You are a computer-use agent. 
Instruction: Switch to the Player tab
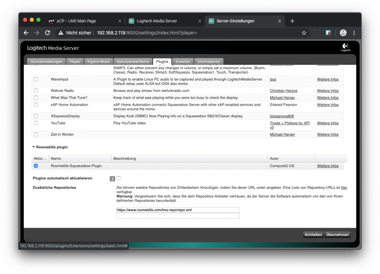point(75,62)
